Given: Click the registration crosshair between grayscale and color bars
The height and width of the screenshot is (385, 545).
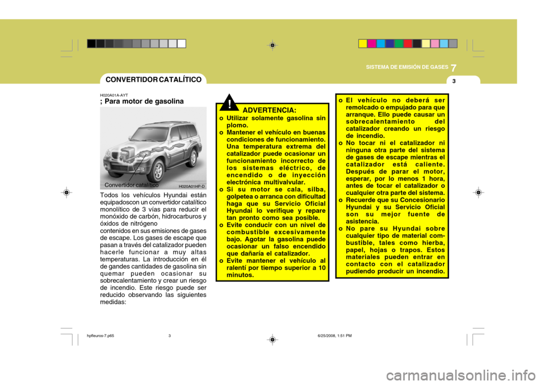Looking at the screenshot, I should (x=272, y=45).
